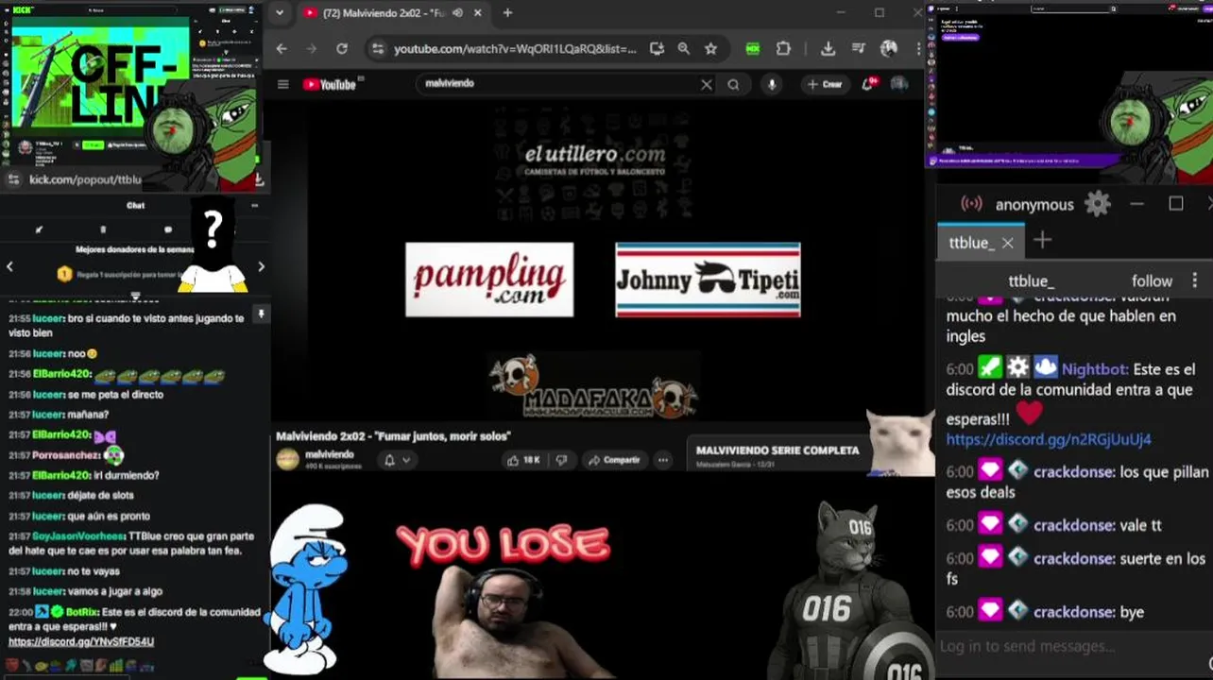Screen dimensions: 1213x680
Task: Open the malviviendo channel avatar
Action: pyautogui.click(x=287, y=460)
